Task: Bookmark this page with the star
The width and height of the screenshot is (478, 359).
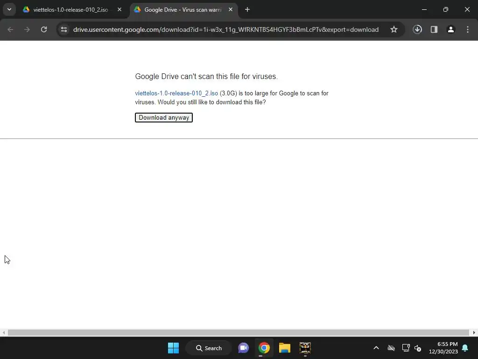Action: pos(394,29)
